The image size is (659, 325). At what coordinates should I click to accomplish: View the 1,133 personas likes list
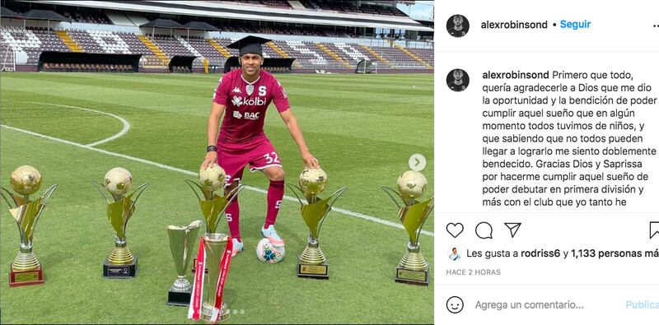(615, 253)
